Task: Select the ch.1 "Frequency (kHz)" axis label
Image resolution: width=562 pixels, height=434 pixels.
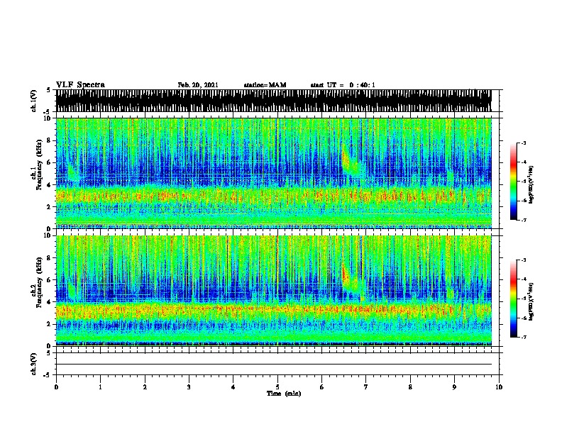Action: click(39, 165)
